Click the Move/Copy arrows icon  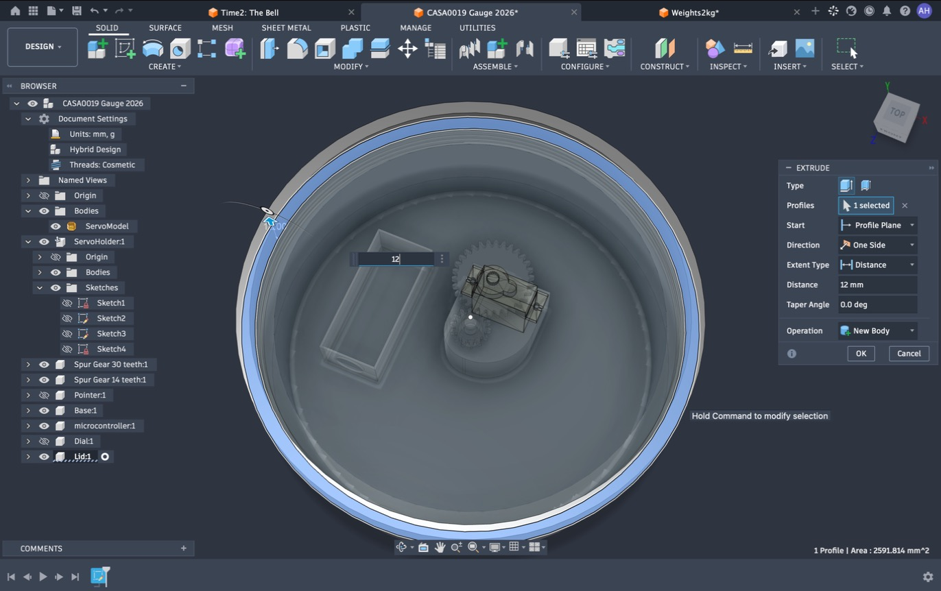click(407, 49)
